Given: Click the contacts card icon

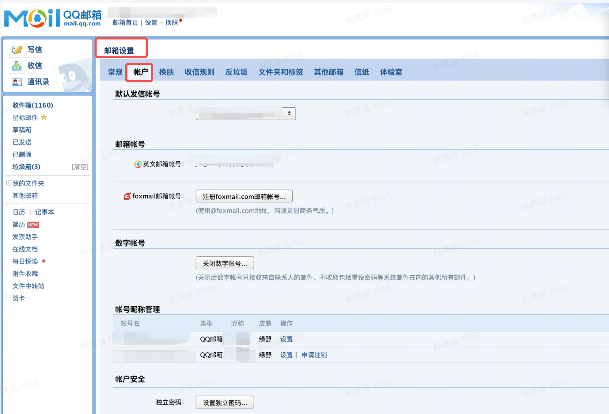Looking at the screenshot, I should pos(17,82).
